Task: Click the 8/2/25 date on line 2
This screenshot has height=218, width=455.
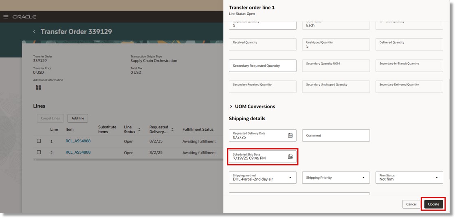Action: tap(156, 152)
